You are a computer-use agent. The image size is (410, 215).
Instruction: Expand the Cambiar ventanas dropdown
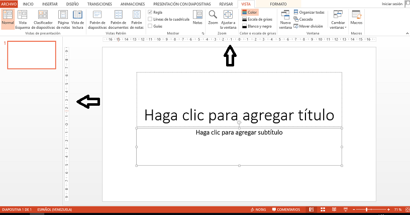(x=337, y=20)
